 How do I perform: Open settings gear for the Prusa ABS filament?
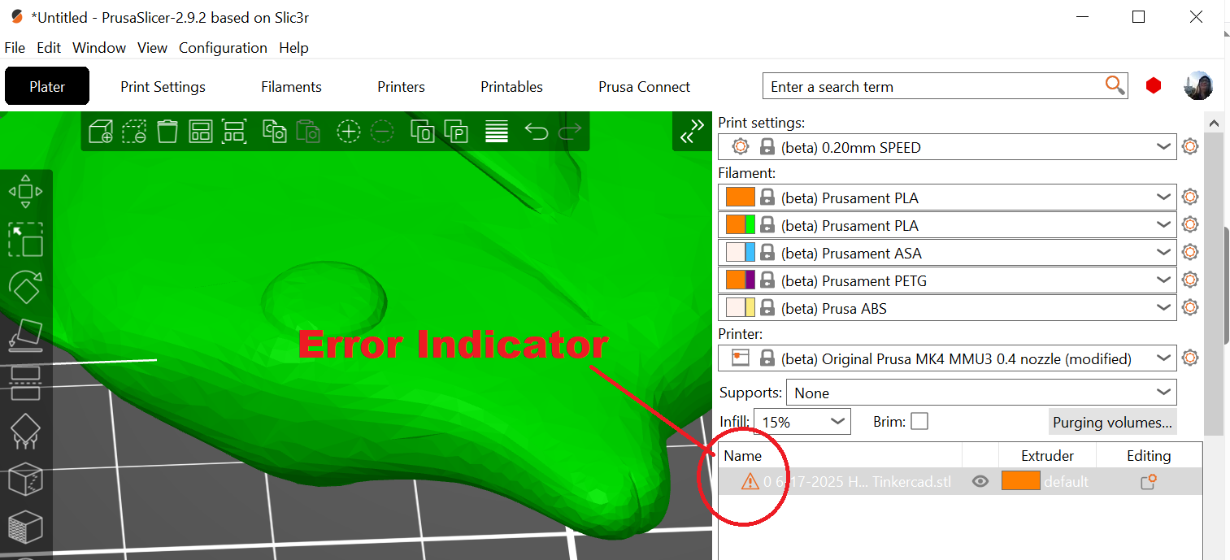coord(1190,308)
